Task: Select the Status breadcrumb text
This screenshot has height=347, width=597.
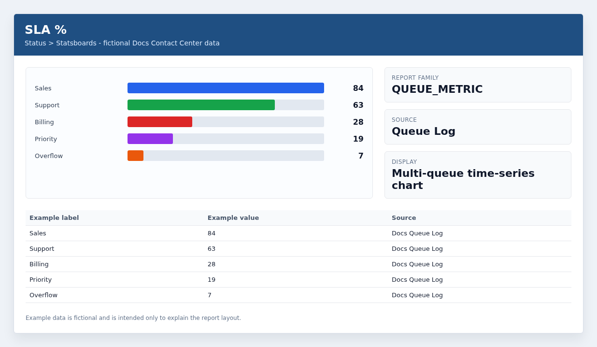Action: [x=35, y=43]
